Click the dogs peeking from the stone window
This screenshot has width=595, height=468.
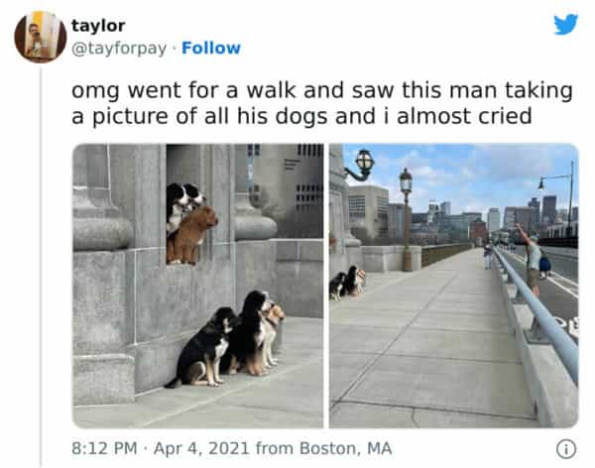click(191, 223)
